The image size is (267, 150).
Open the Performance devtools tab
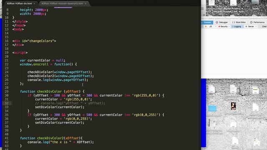click(257, 22)
